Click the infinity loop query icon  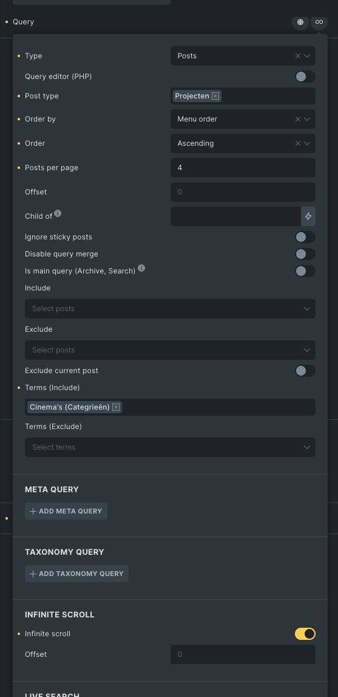(x=319, y=22)
